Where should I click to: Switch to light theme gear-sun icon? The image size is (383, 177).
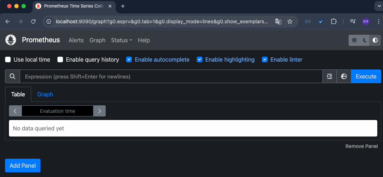(354, 40)
